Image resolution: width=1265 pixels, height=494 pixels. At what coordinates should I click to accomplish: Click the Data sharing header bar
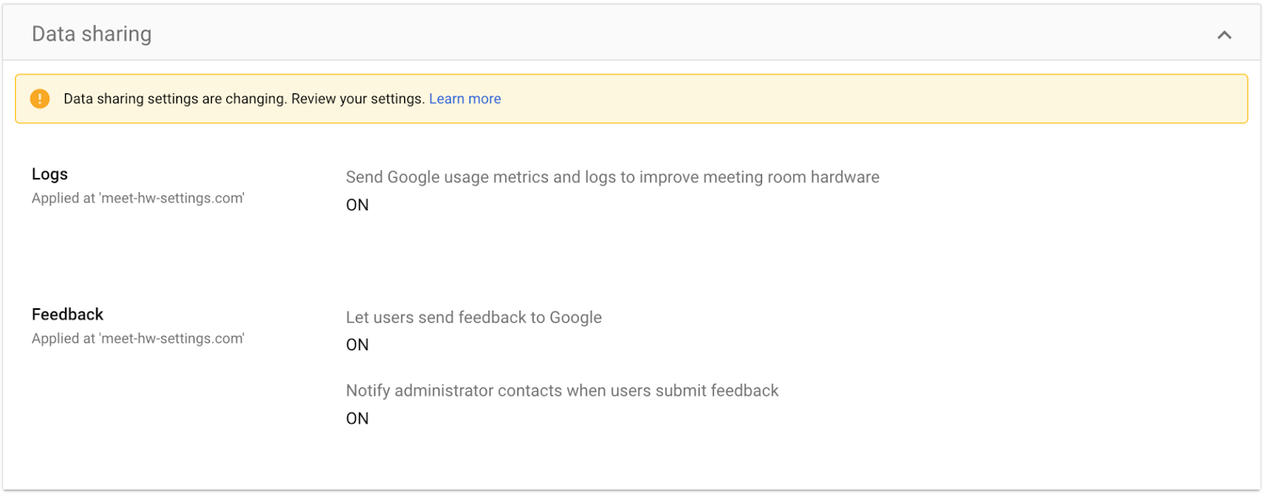click(x=632, y=32)
